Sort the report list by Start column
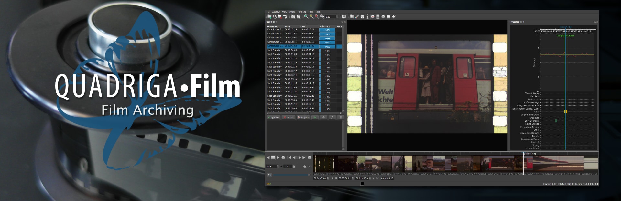Screen dimensions: 621x201 click(x=288, y=26)
